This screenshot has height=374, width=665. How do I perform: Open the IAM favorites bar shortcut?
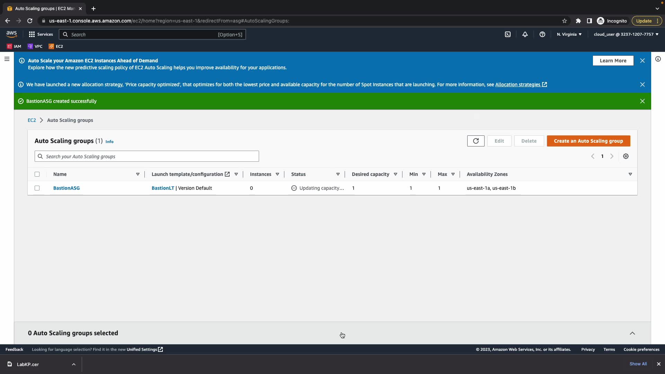(14, 46)
